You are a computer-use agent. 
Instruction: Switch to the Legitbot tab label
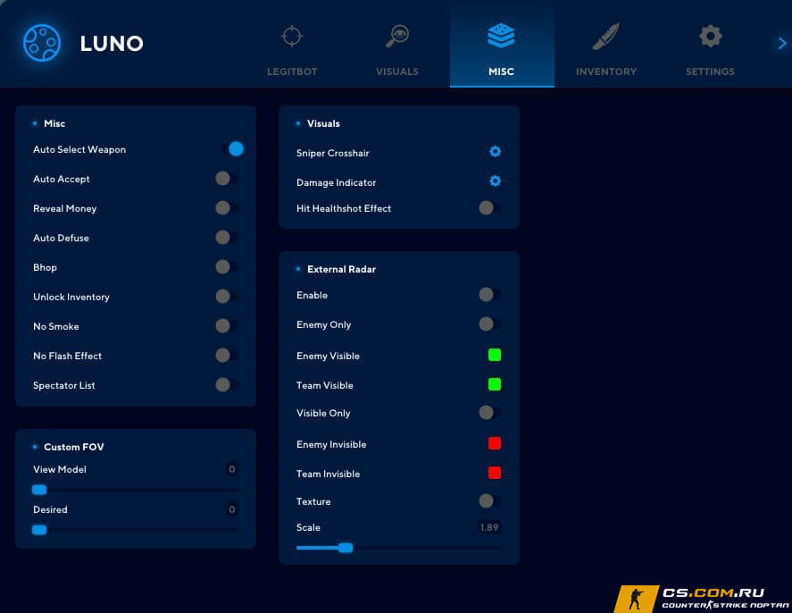292,71
